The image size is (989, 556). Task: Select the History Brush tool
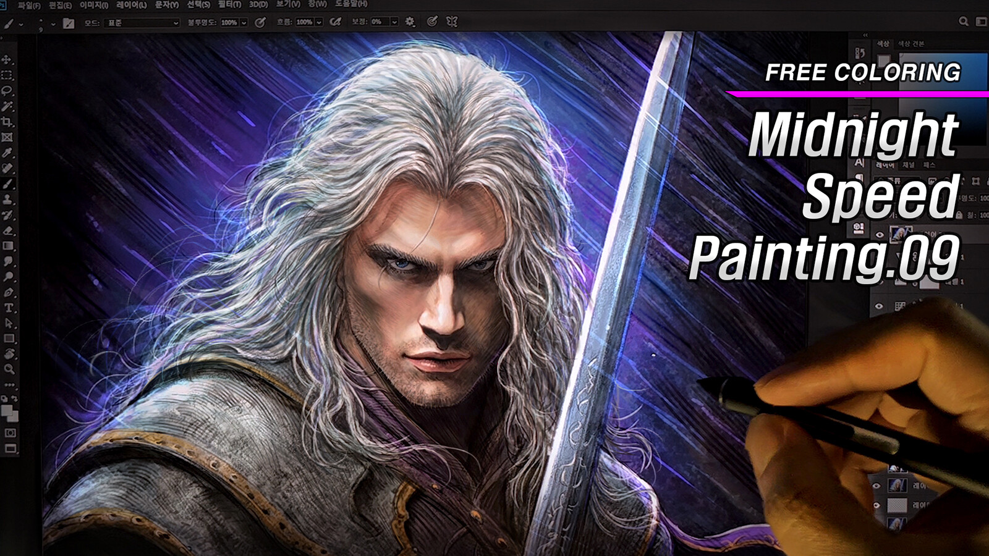(x=8, y=215)
